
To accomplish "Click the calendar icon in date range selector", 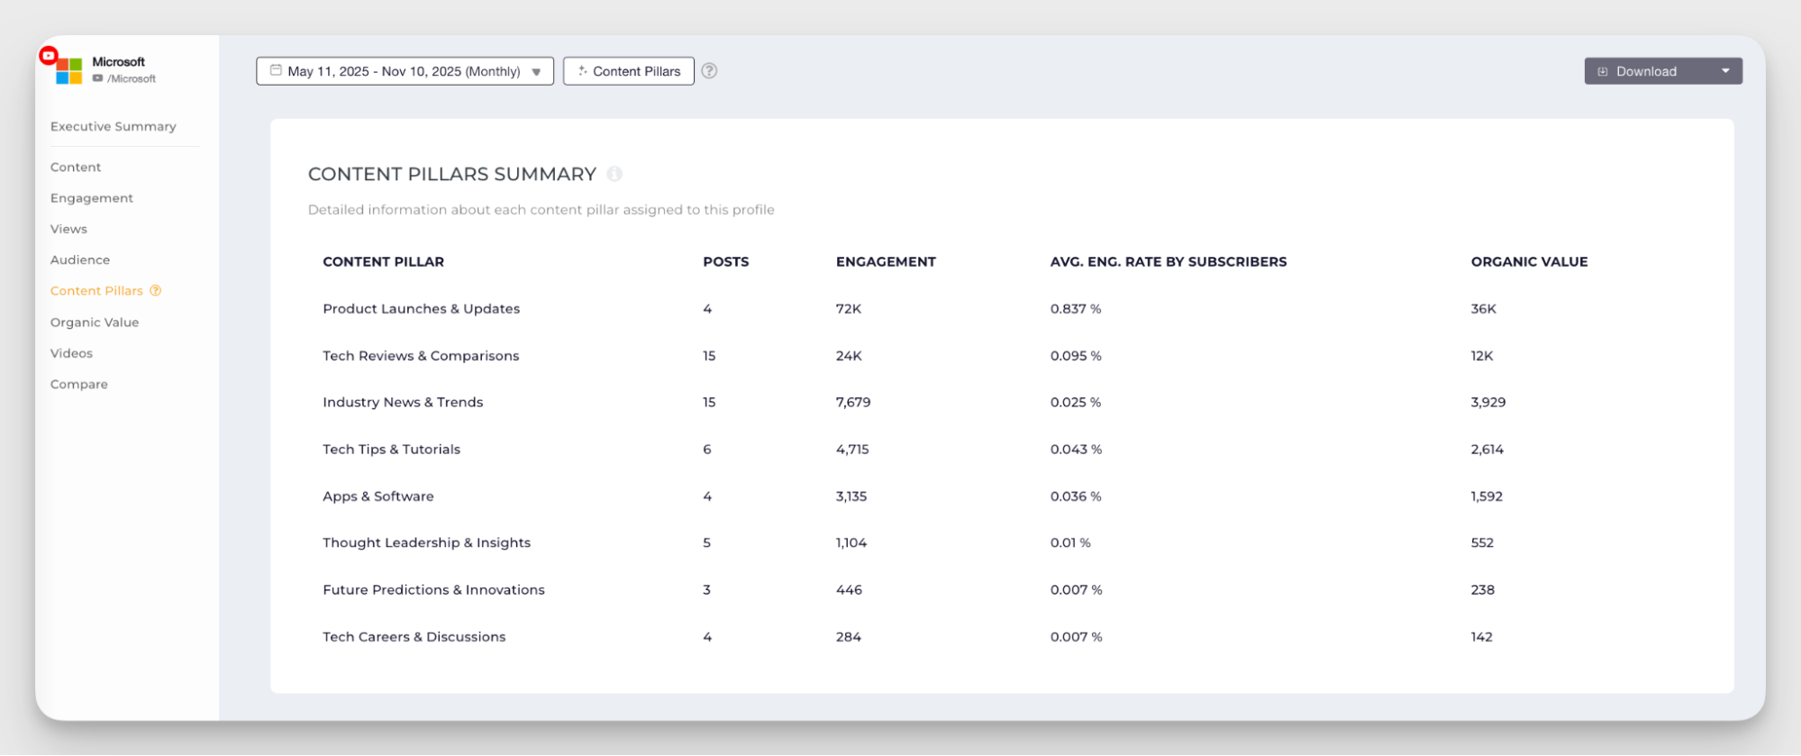I will (x=276, y=70).
